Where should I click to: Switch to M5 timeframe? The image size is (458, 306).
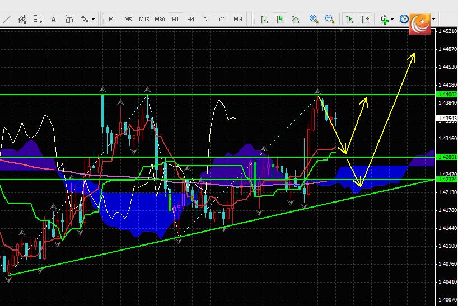tap(128, 20)
